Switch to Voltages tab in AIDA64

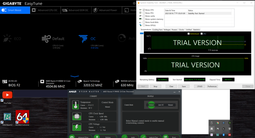(167, 30)
